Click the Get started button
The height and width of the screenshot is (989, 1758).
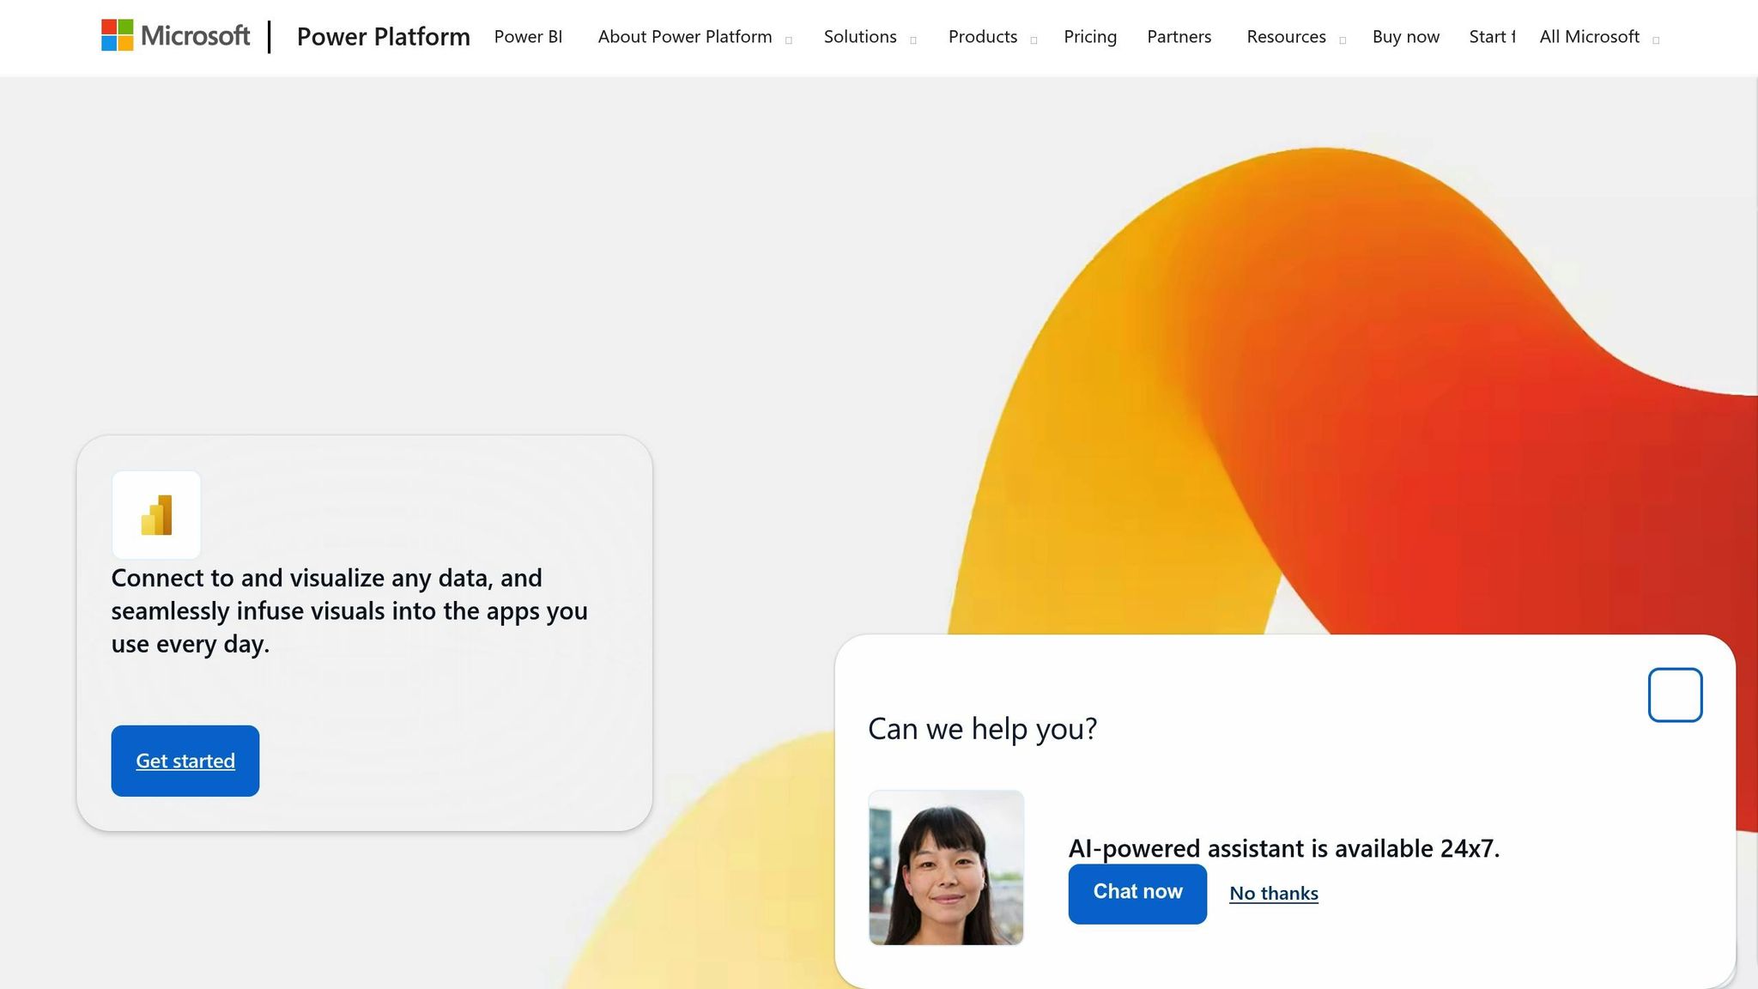tap(185, 761)
